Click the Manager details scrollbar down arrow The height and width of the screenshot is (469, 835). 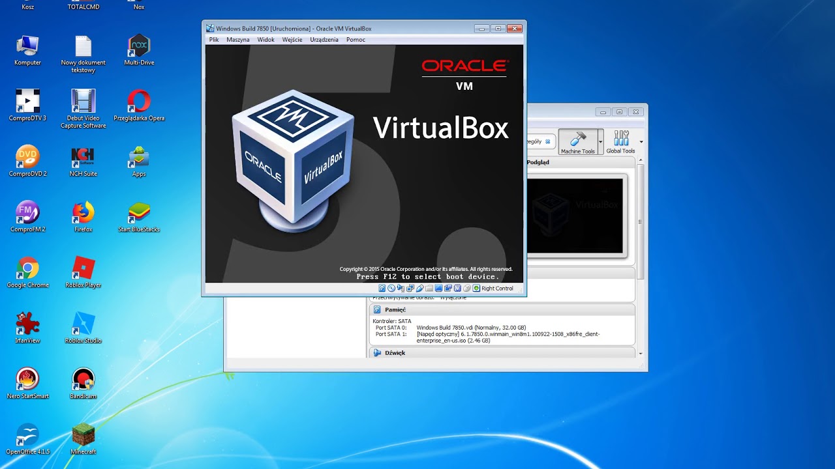(641, 353)
